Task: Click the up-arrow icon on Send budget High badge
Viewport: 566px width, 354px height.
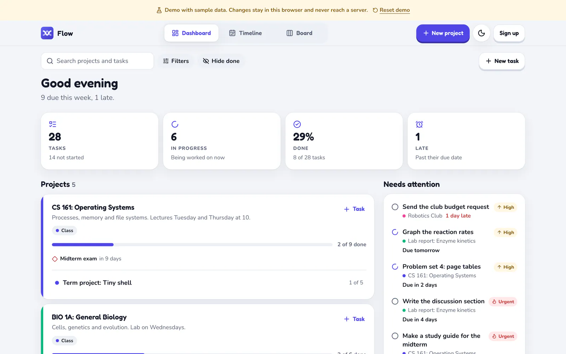Action: pos(499,207)
